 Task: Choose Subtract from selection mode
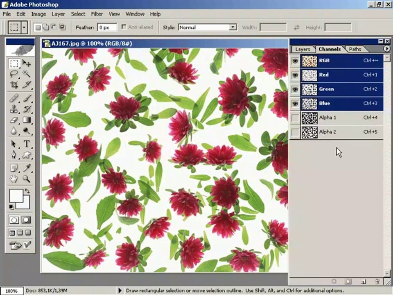[x=54, y=27]
